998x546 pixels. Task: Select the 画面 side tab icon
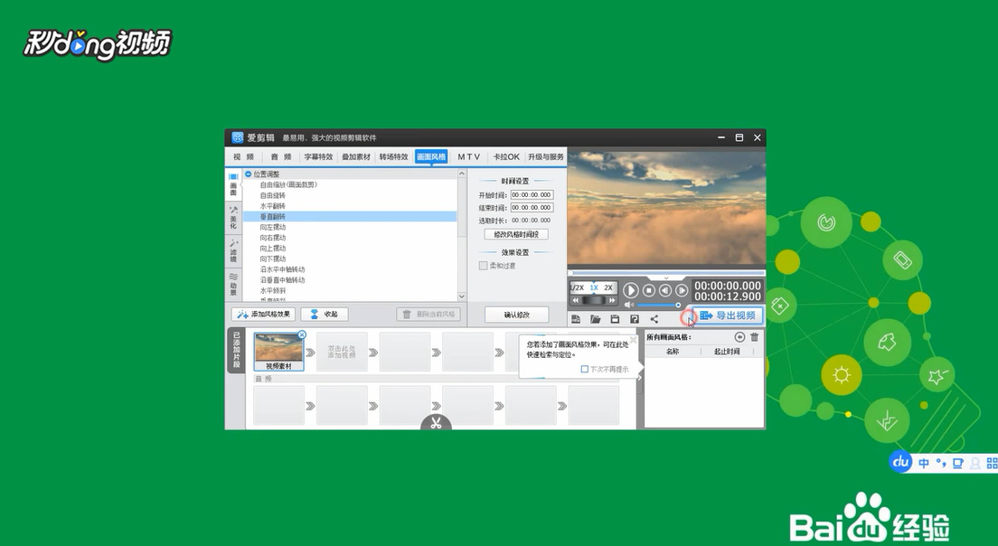click(x=233, y=184)
